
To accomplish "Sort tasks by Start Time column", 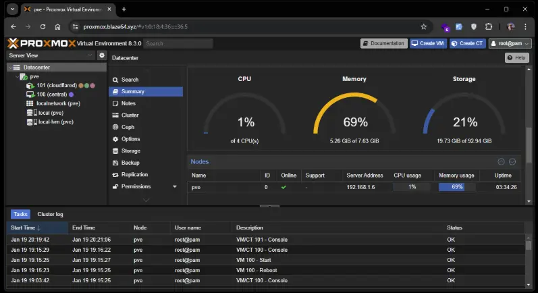I will point(37,228).
